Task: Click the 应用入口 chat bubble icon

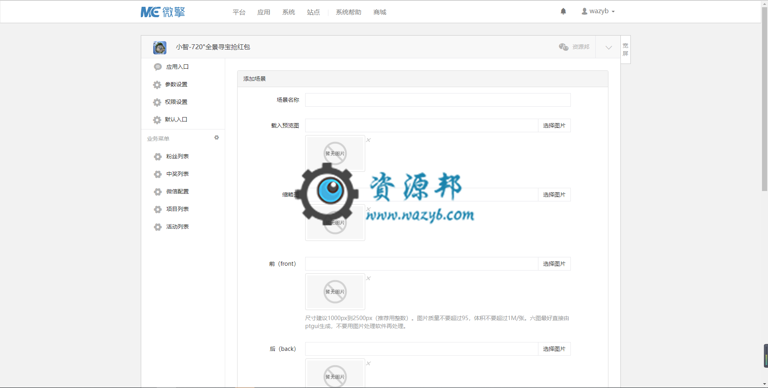Action: [158, 67]
